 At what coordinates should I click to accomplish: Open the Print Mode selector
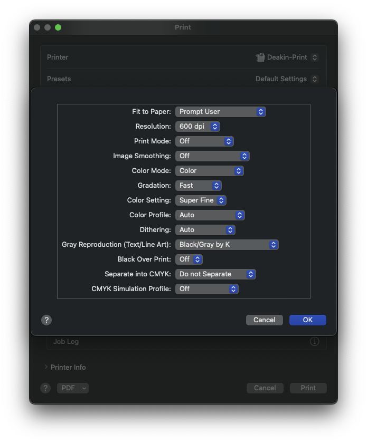click(204, 141)
